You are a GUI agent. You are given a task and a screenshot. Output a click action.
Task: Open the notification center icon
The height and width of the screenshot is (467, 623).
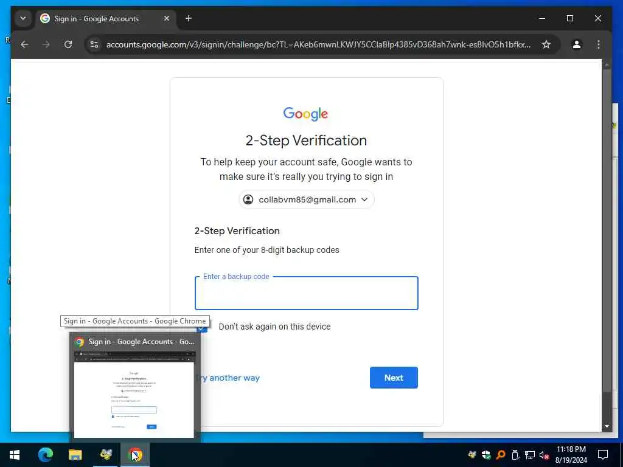[603, 455]
